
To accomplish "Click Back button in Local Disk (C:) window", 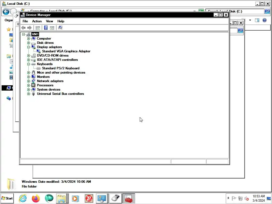I will point(6,12).
